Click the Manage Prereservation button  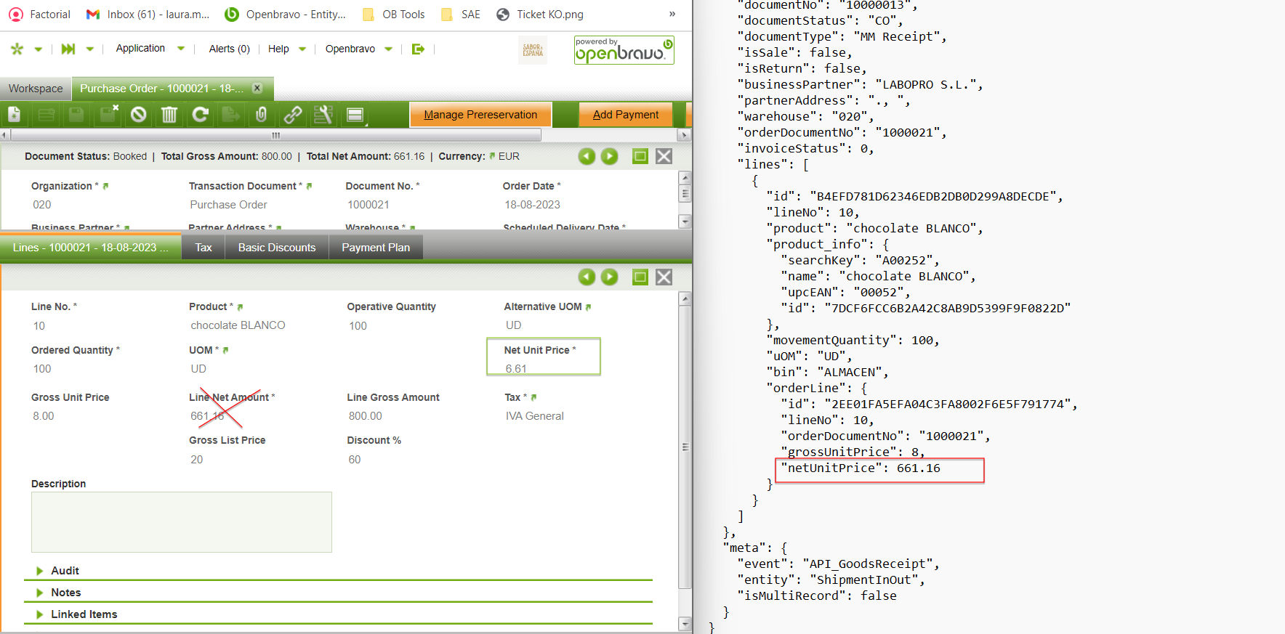(x=480, y=115)
